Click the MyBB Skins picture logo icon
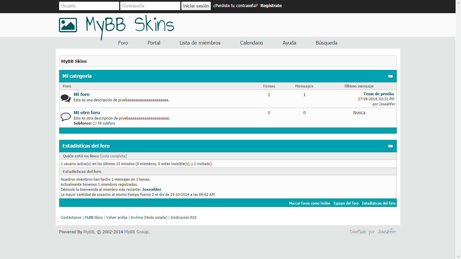 pos(68,25)
